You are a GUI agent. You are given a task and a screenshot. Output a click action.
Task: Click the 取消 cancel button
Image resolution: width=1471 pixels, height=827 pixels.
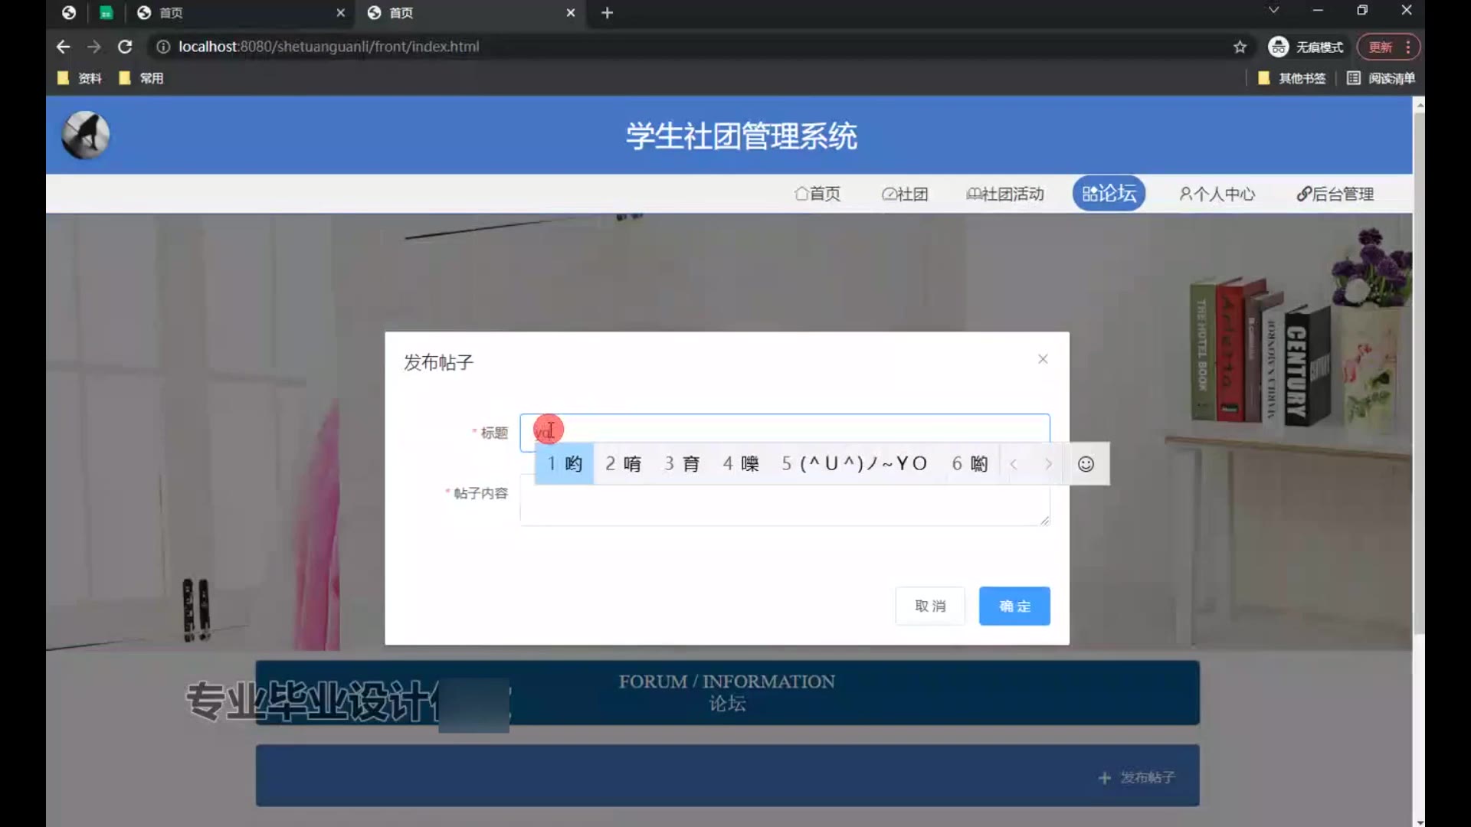[x=930, y=606]
